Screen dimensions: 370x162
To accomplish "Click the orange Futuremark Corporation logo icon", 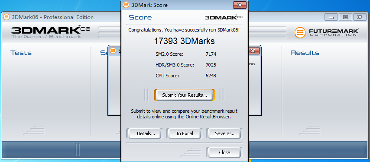I will pos(300,32).
